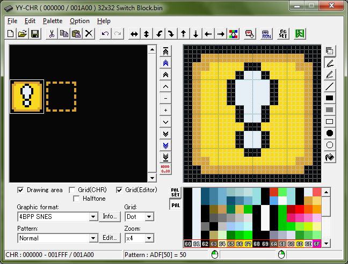Enable the Grid(CHR) checkbox
The height and width of the screenshot is (264, 348).
coord(72,190)
